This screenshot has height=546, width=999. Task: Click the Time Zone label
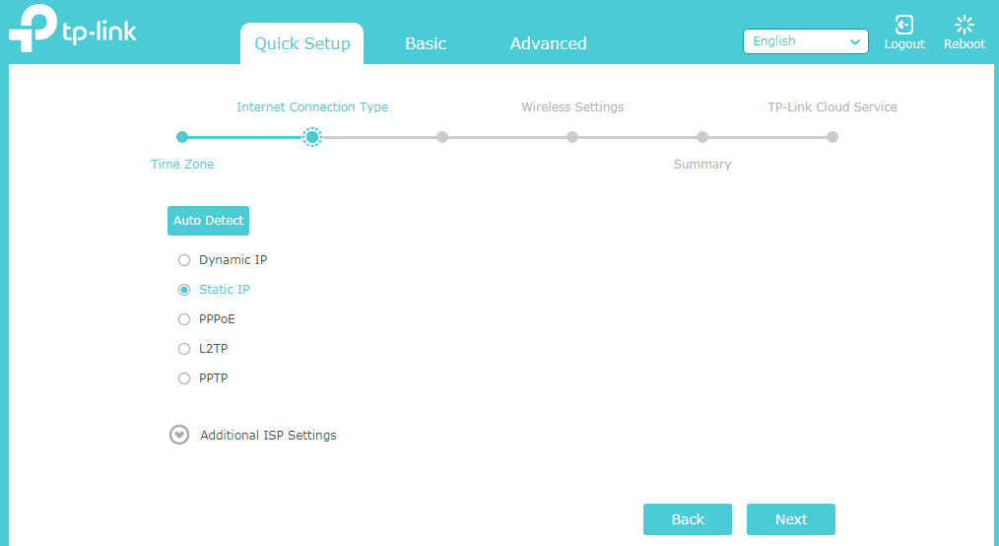coord(182,165)
